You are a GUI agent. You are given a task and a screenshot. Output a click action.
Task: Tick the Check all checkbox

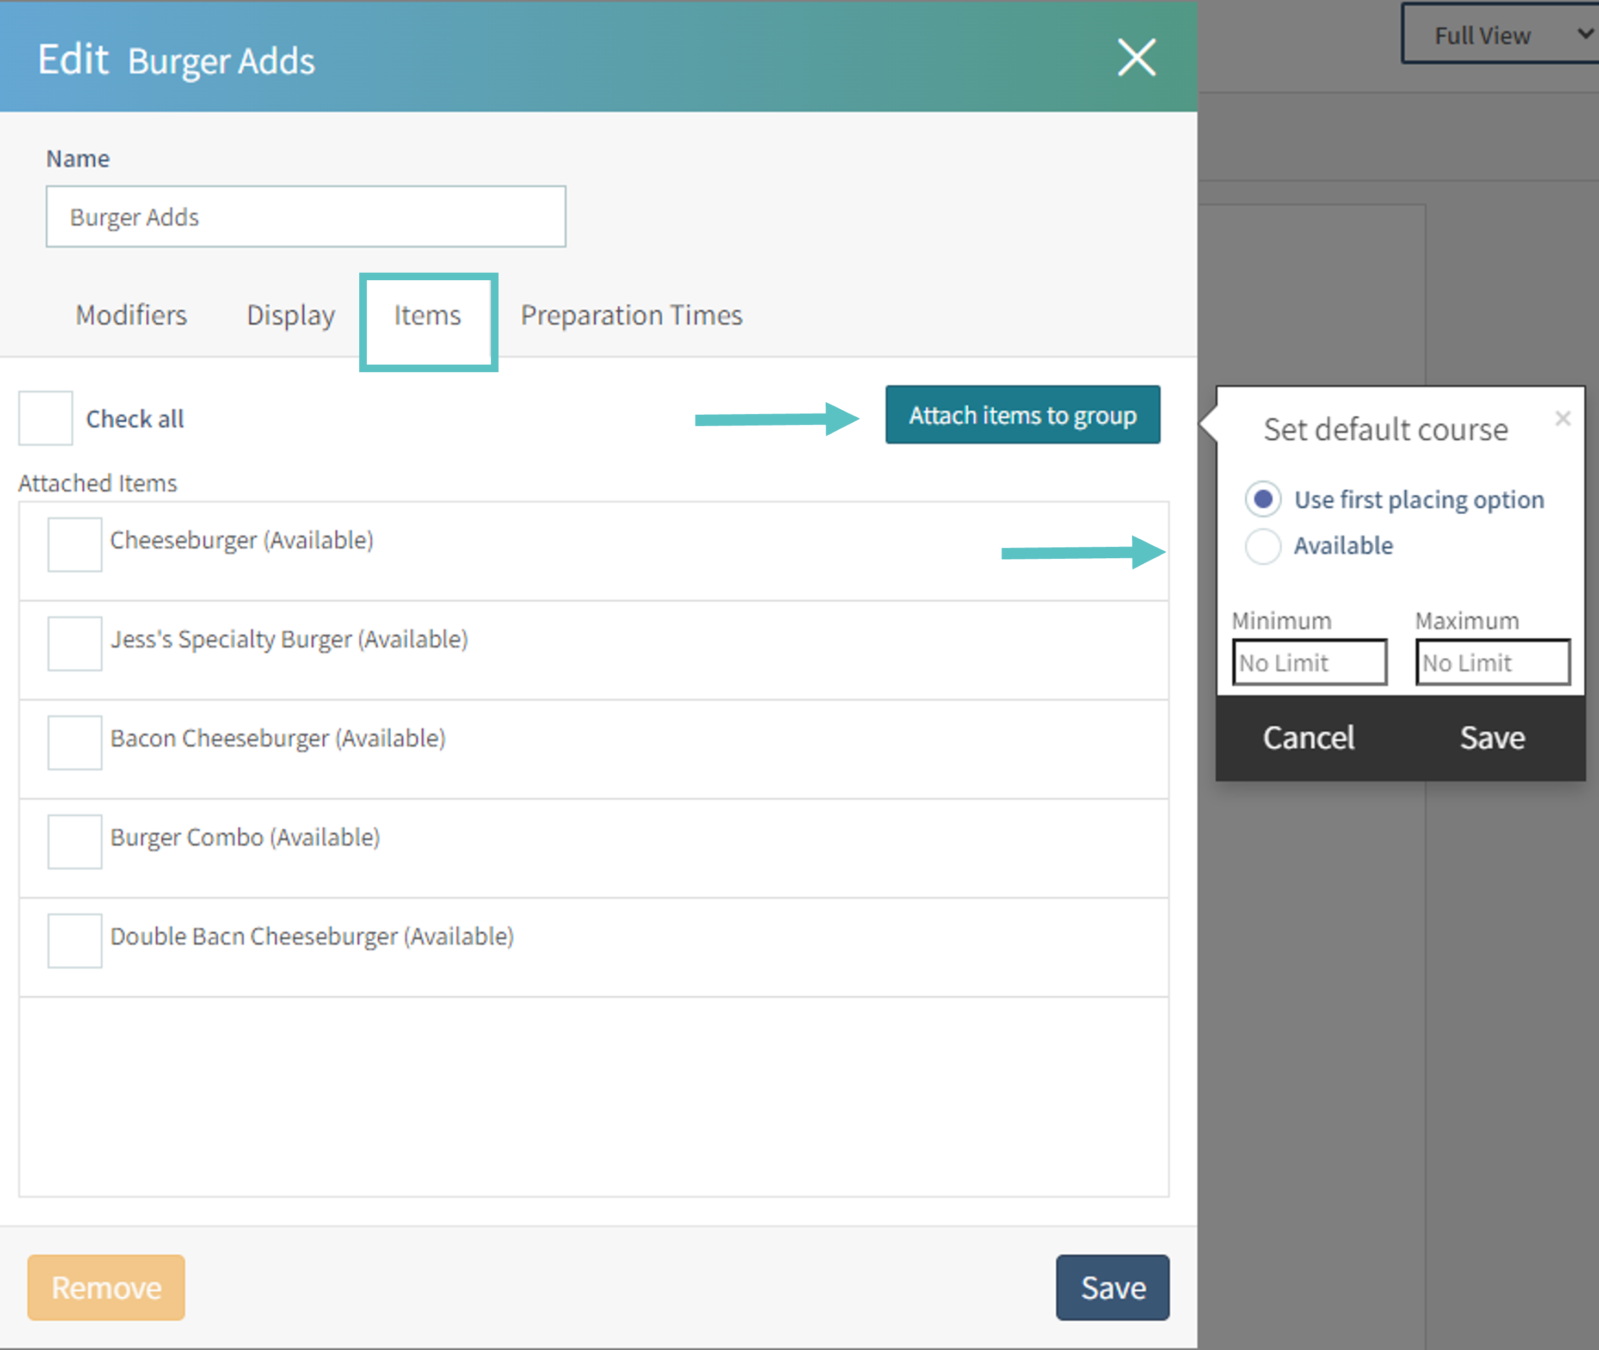point(46,418)
